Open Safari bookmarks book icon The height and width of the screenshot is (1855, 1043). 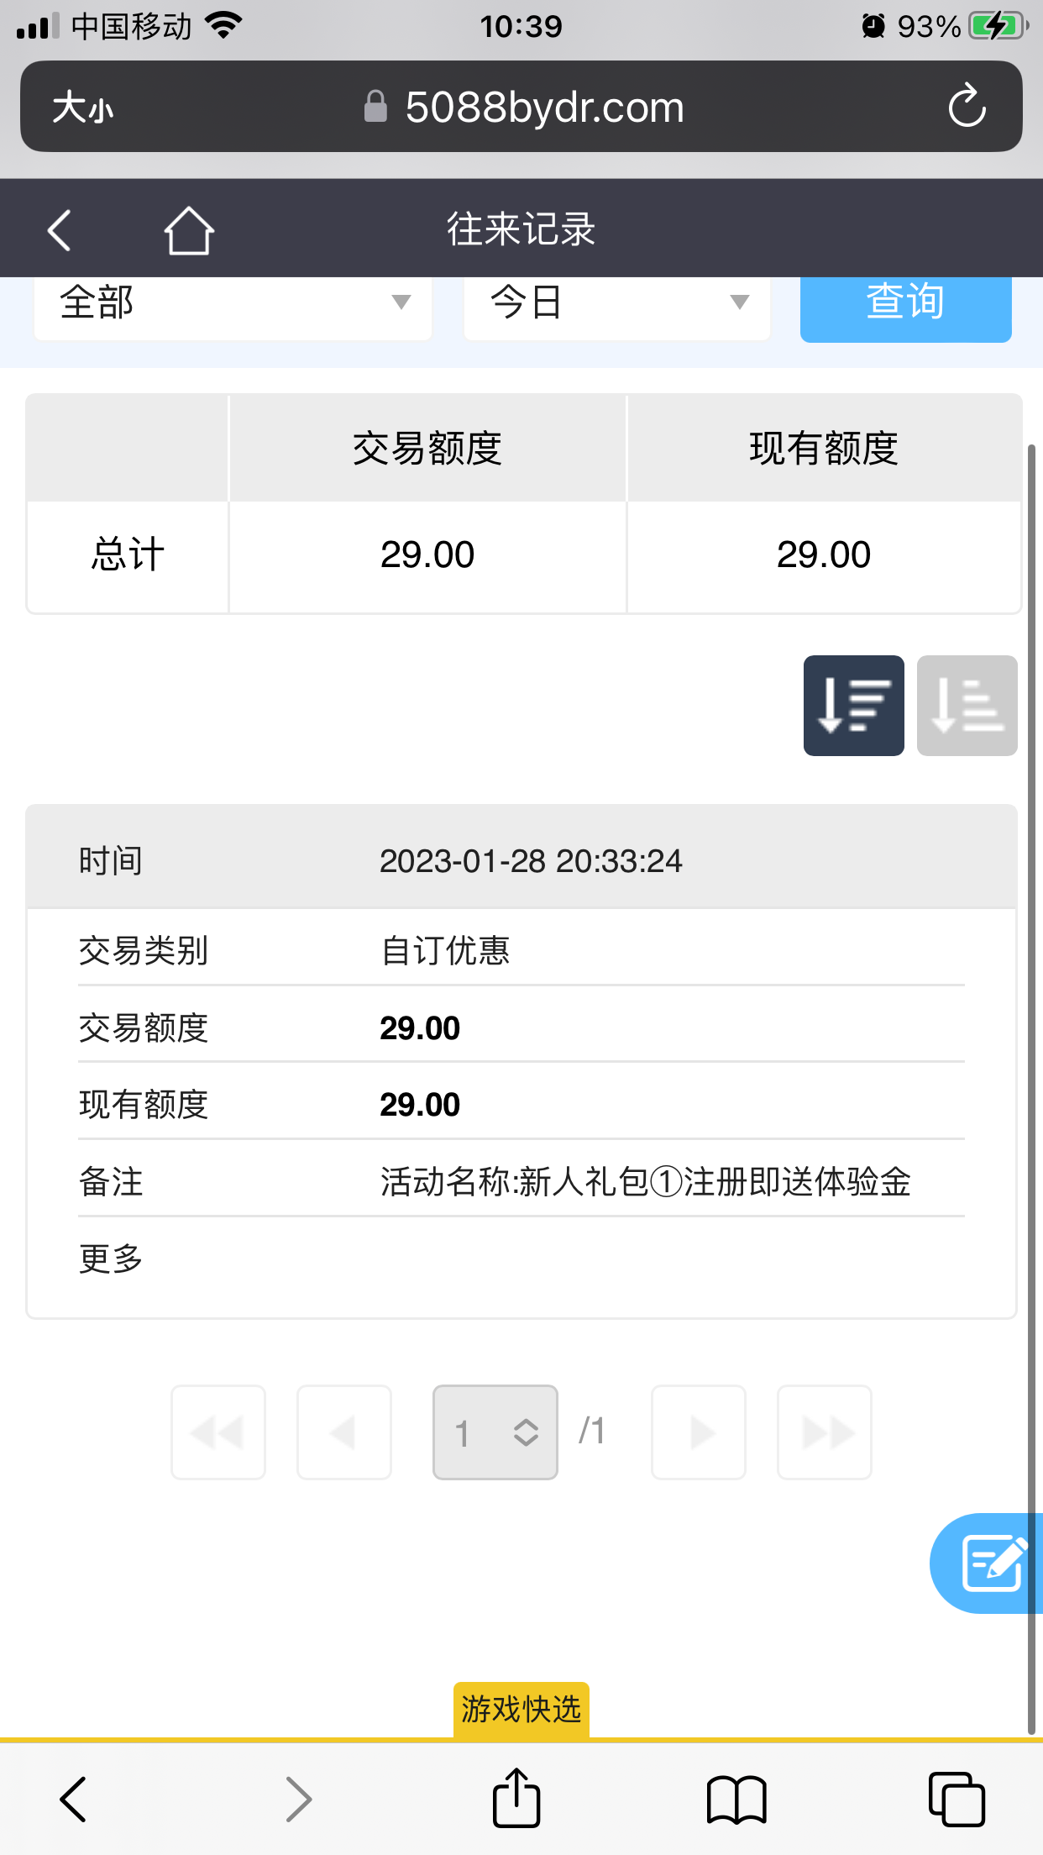tap(736, 1799)
